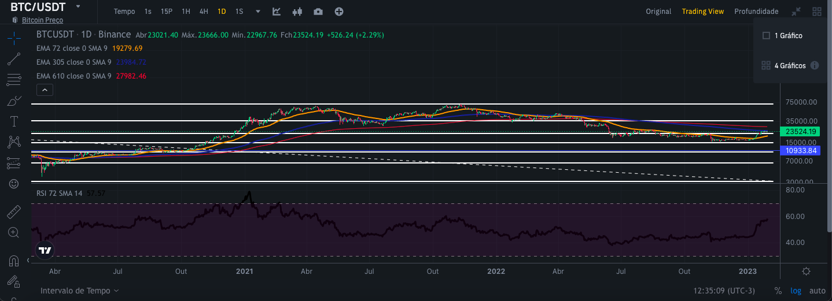The width and height of the screenshot is (832, 301).
Task: Open the emoji icons tool
Action: [x=14, y=184]
